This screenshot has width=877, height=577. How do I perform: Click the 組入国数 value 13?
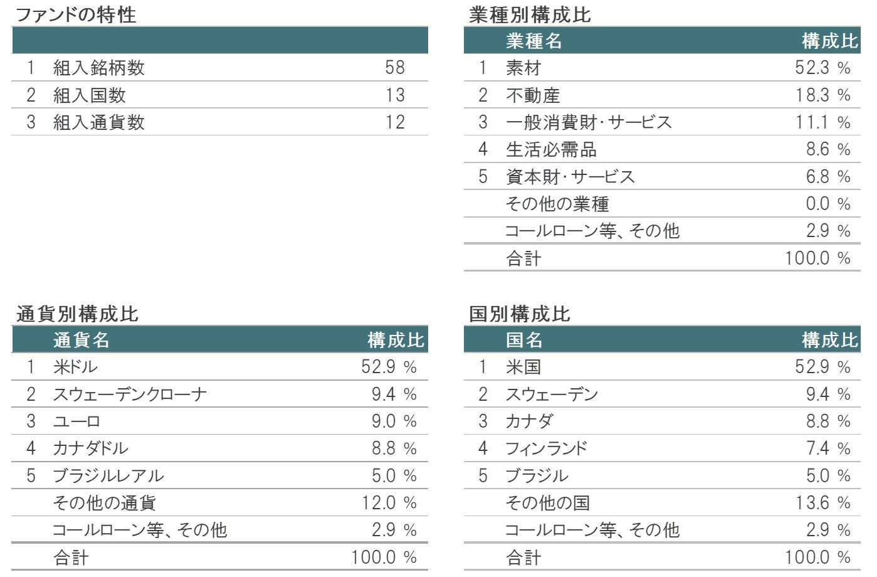395,95
